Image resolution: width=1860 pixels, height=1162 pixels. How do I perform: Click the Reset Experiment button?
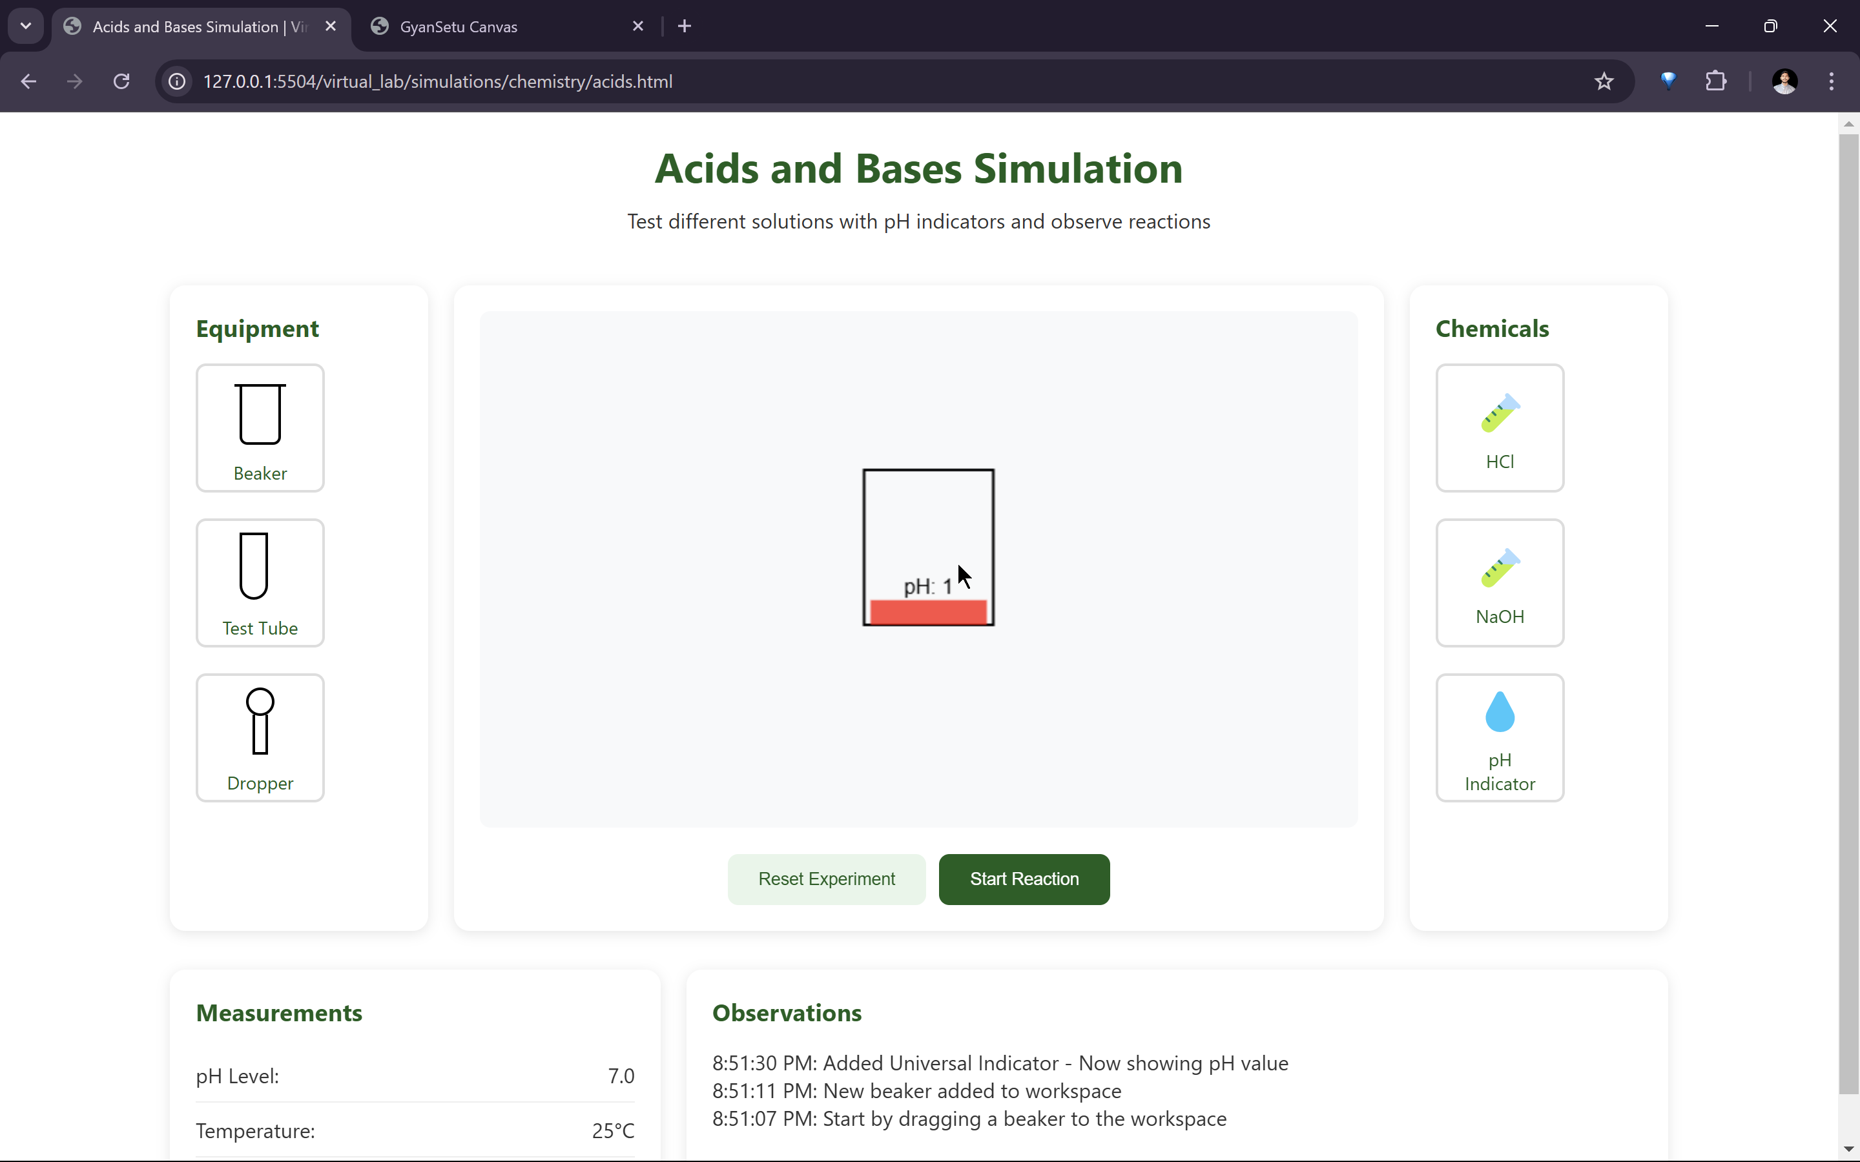826,879
